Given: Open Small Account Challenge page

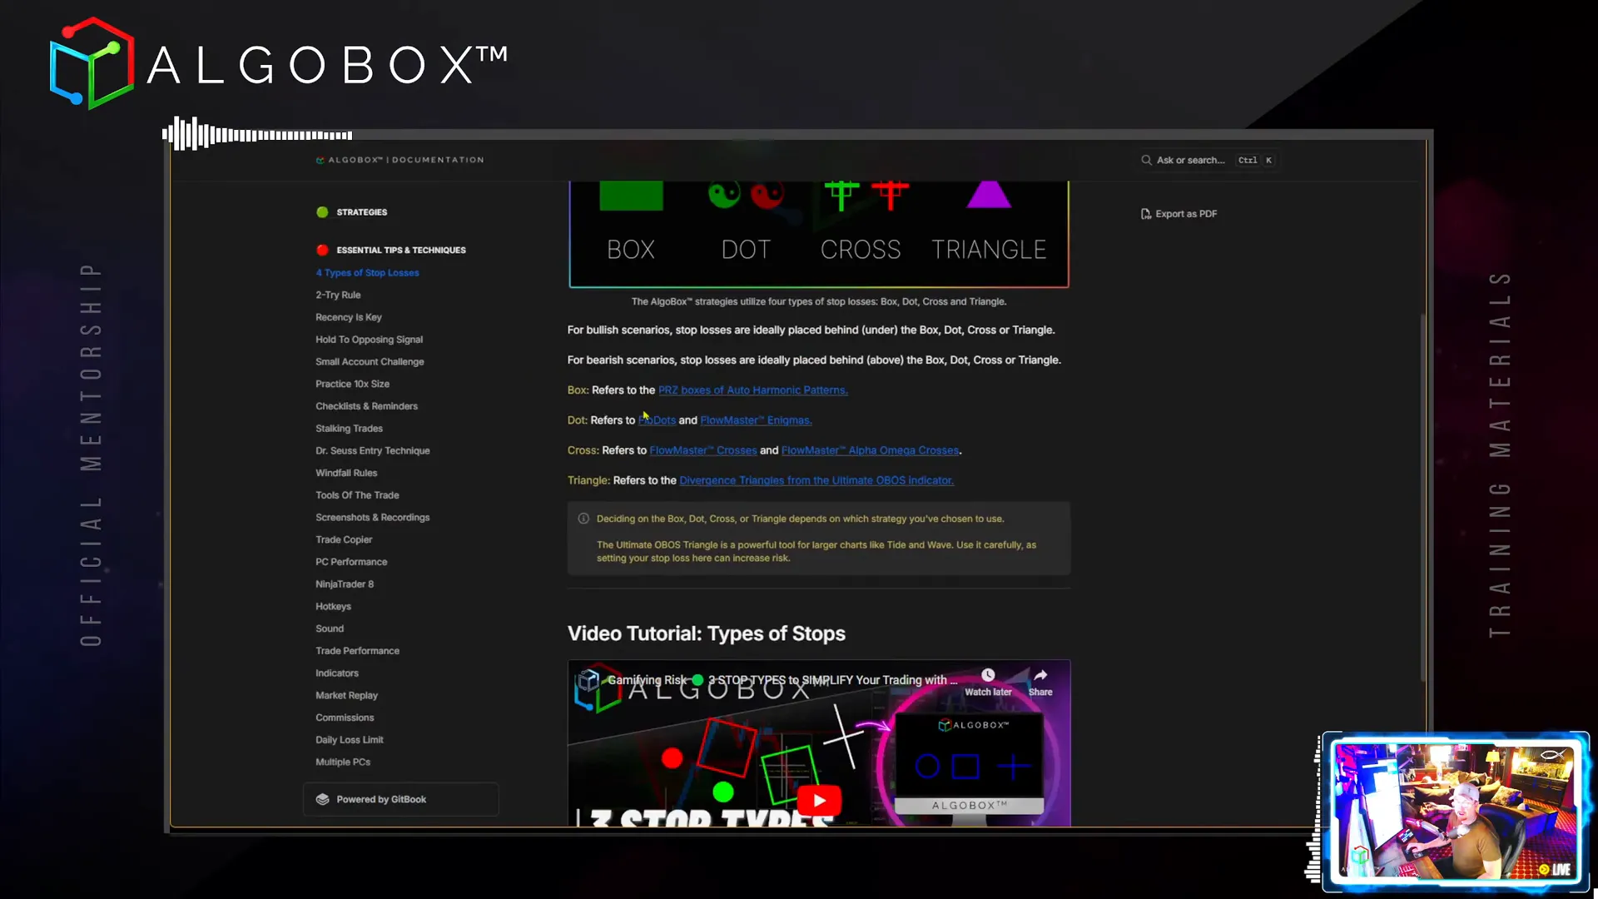Looking at the screenshot, I should pyautogui.click(x=370, y=361).
